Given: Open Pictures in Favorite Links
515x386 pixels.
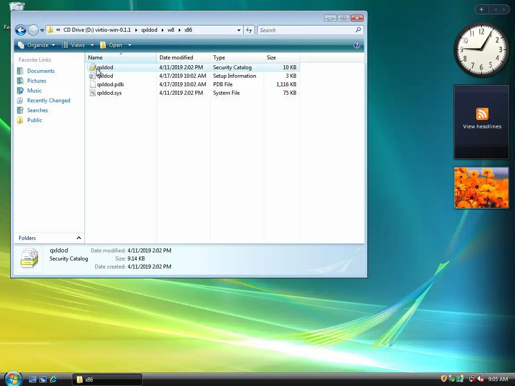Looking at the screenshot, I should click(37, 81).
